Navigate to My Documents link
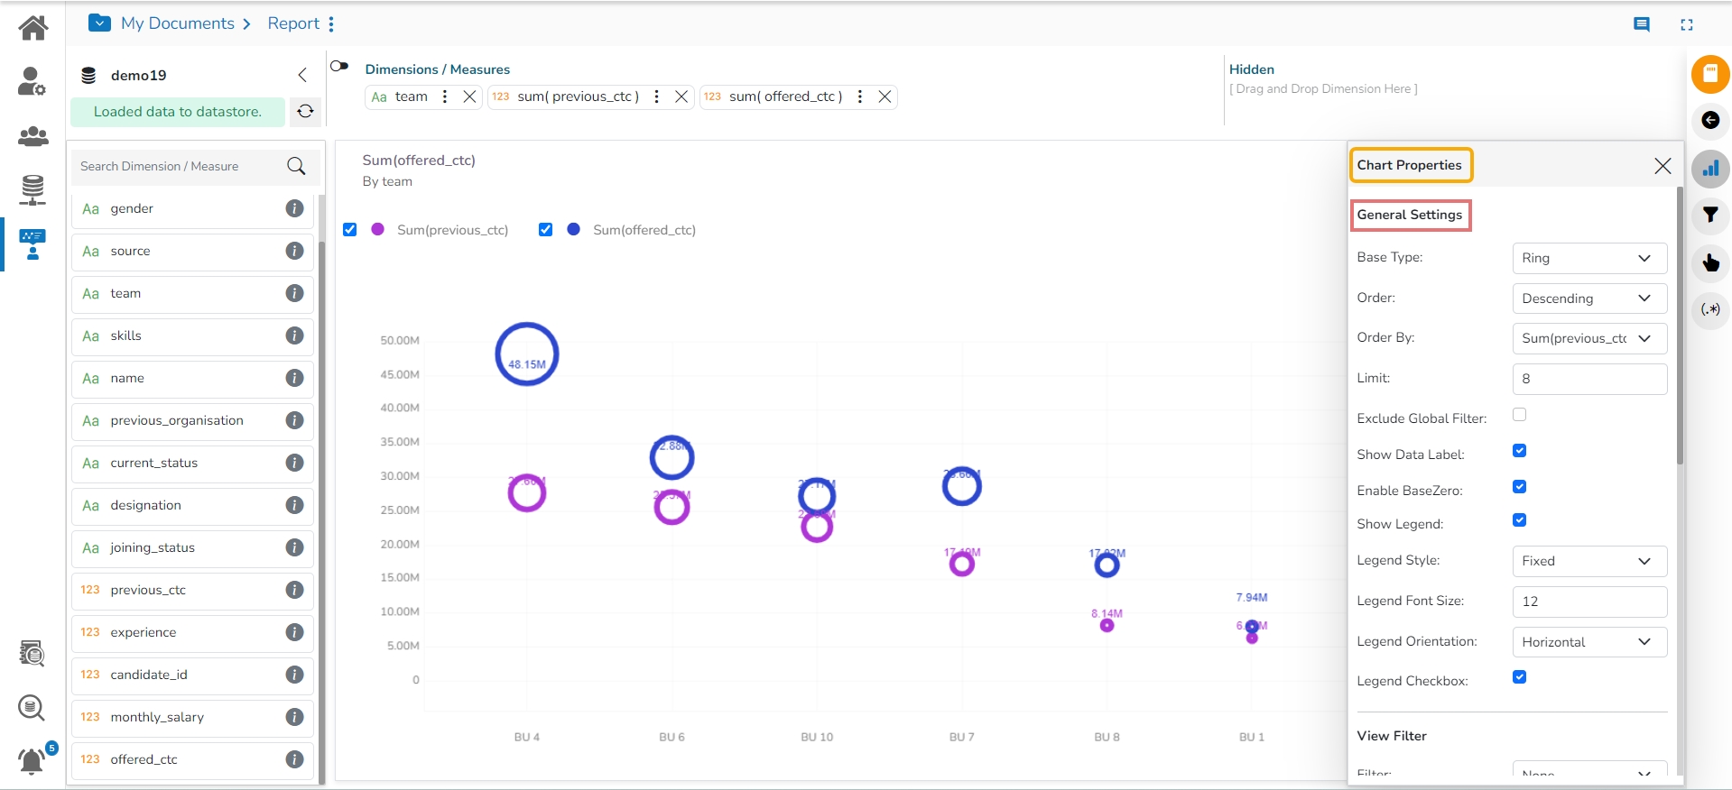This screenshot has height=790, width=1732. (178, 23)
